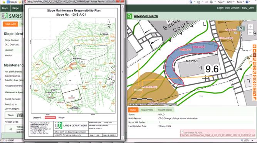Click the Favorites star icon
This screenshot has height=143, width=257.
pos(4,2)
